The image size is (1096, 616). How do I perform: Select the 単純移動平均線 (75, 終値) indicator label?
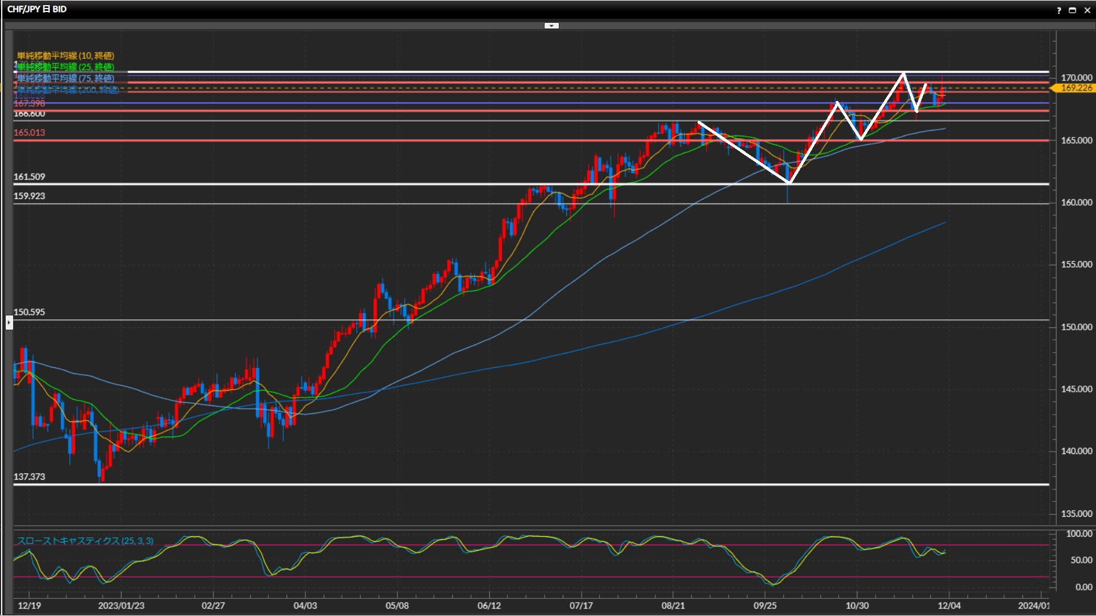coord(66,78)
